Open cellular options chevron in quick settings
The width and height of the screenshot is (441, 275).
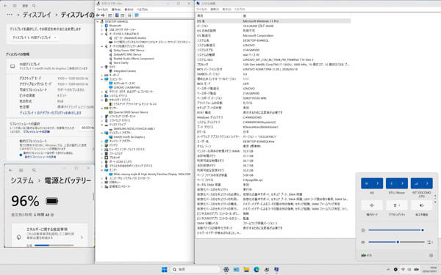pos(427,183)
